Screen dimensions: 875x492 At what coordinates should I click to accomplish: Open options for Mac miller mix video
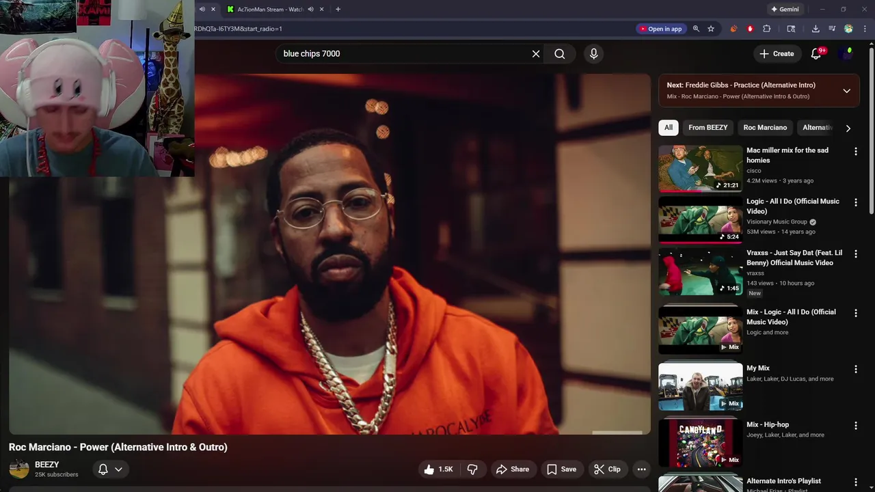pyautogui.click(x=855, y=152)
